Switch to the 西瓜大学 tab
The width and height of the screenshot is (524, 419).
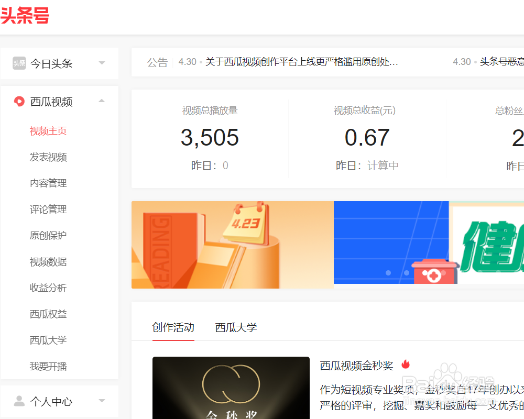[236, 327]
